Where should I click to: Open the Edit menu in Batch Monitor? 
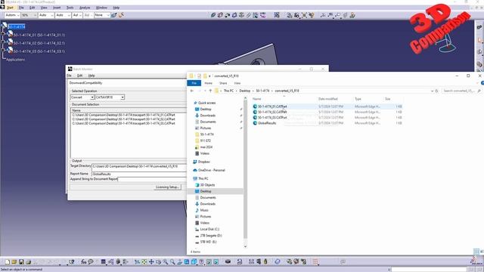(79, 76)
